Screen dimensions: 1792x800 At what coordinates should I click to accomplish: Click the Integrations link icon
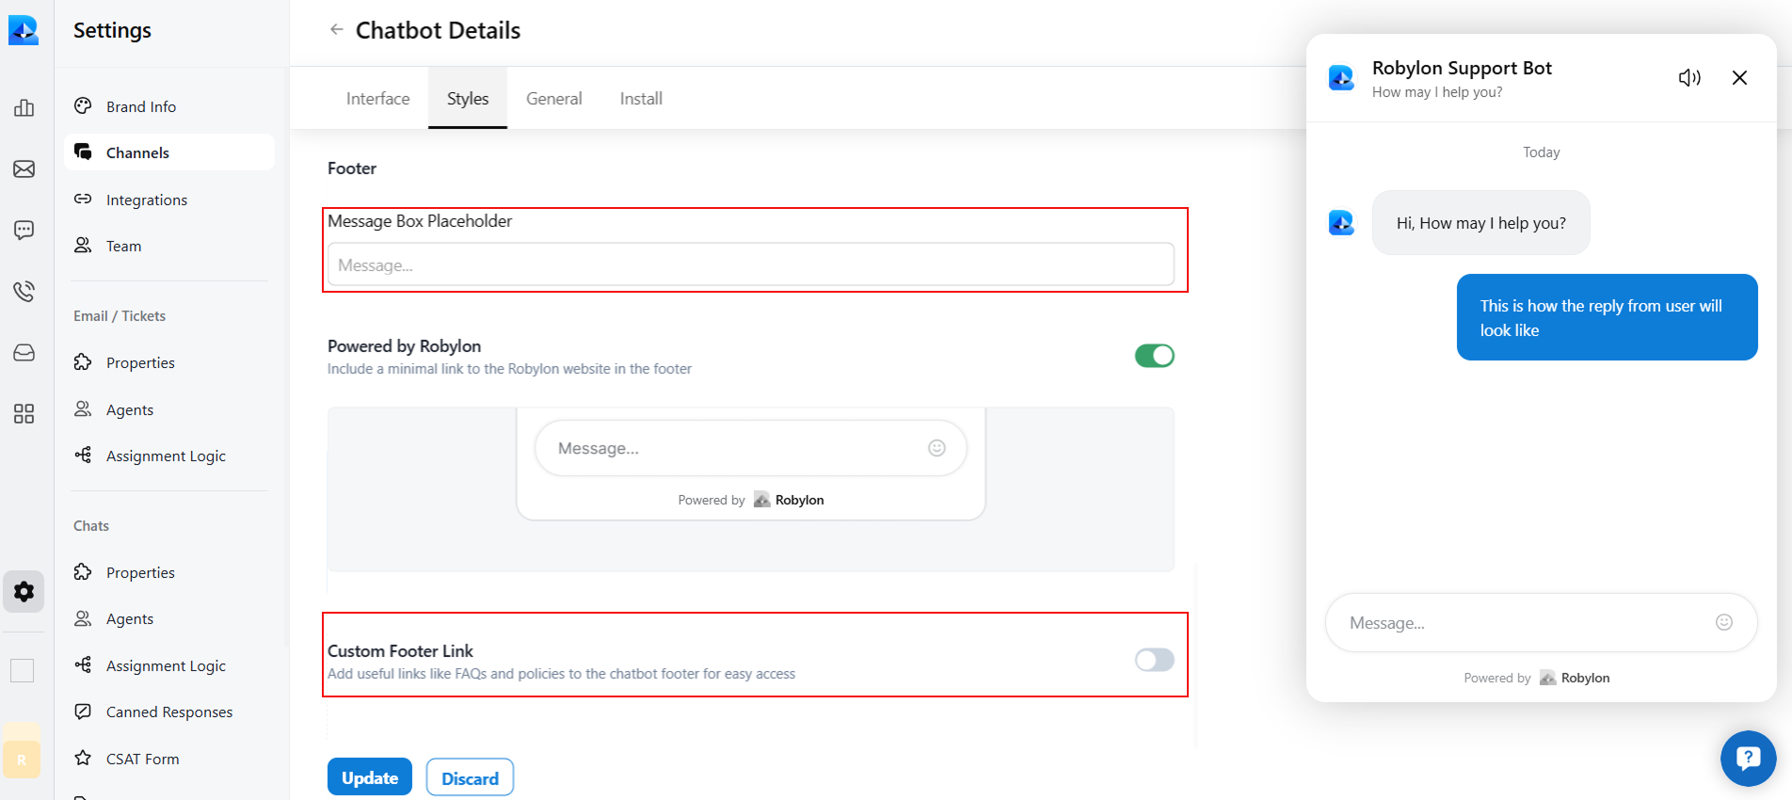[x=83, y=199]
